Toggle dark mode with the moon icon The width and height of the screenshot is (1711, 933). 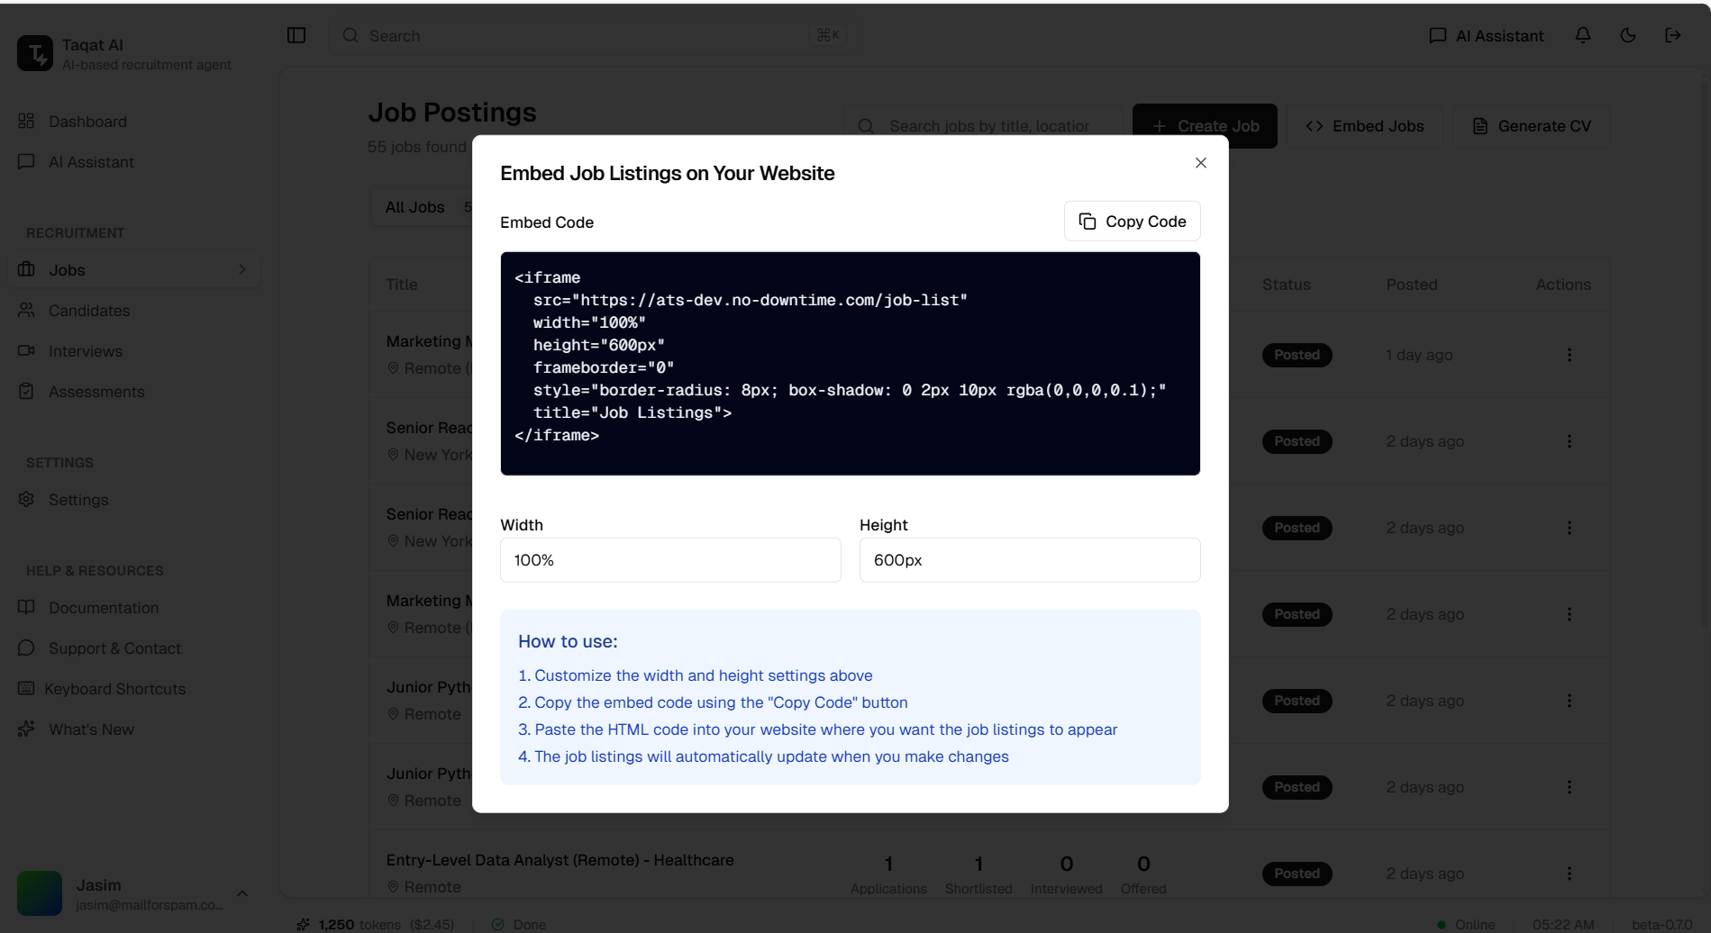pyautogui.click(x=1628, y=35)
